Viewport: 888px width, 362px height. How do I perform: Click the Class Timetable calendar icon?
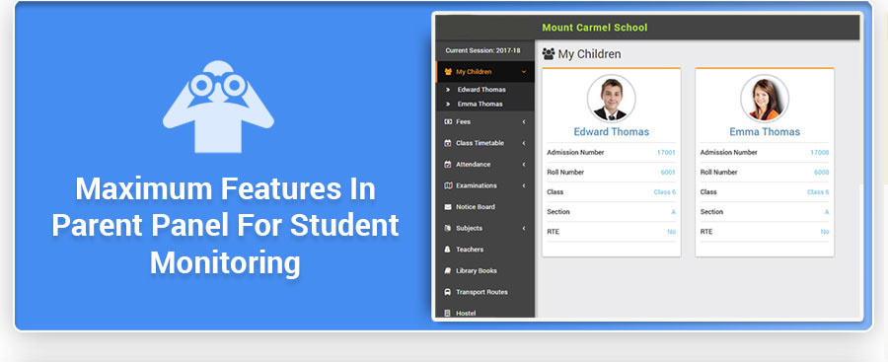448,143
